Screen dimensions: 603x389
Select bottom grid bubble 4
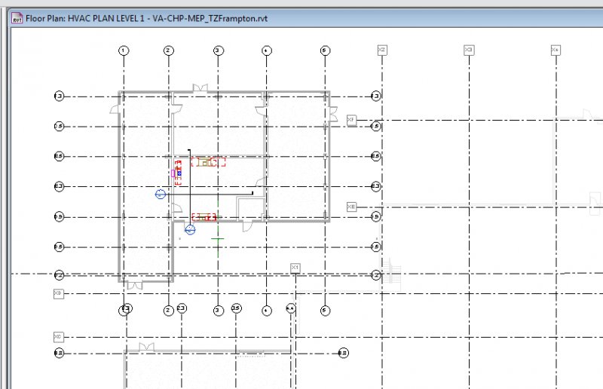tap(267, 311)
